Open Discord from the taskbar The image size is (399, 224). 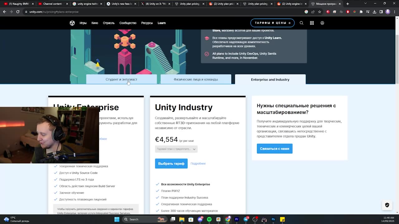coord(200,219)
